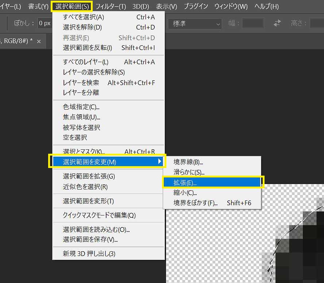Choose すべてを選択(A) from menu
This screenshot has width=324, height=283.
[x=109, y=17]
